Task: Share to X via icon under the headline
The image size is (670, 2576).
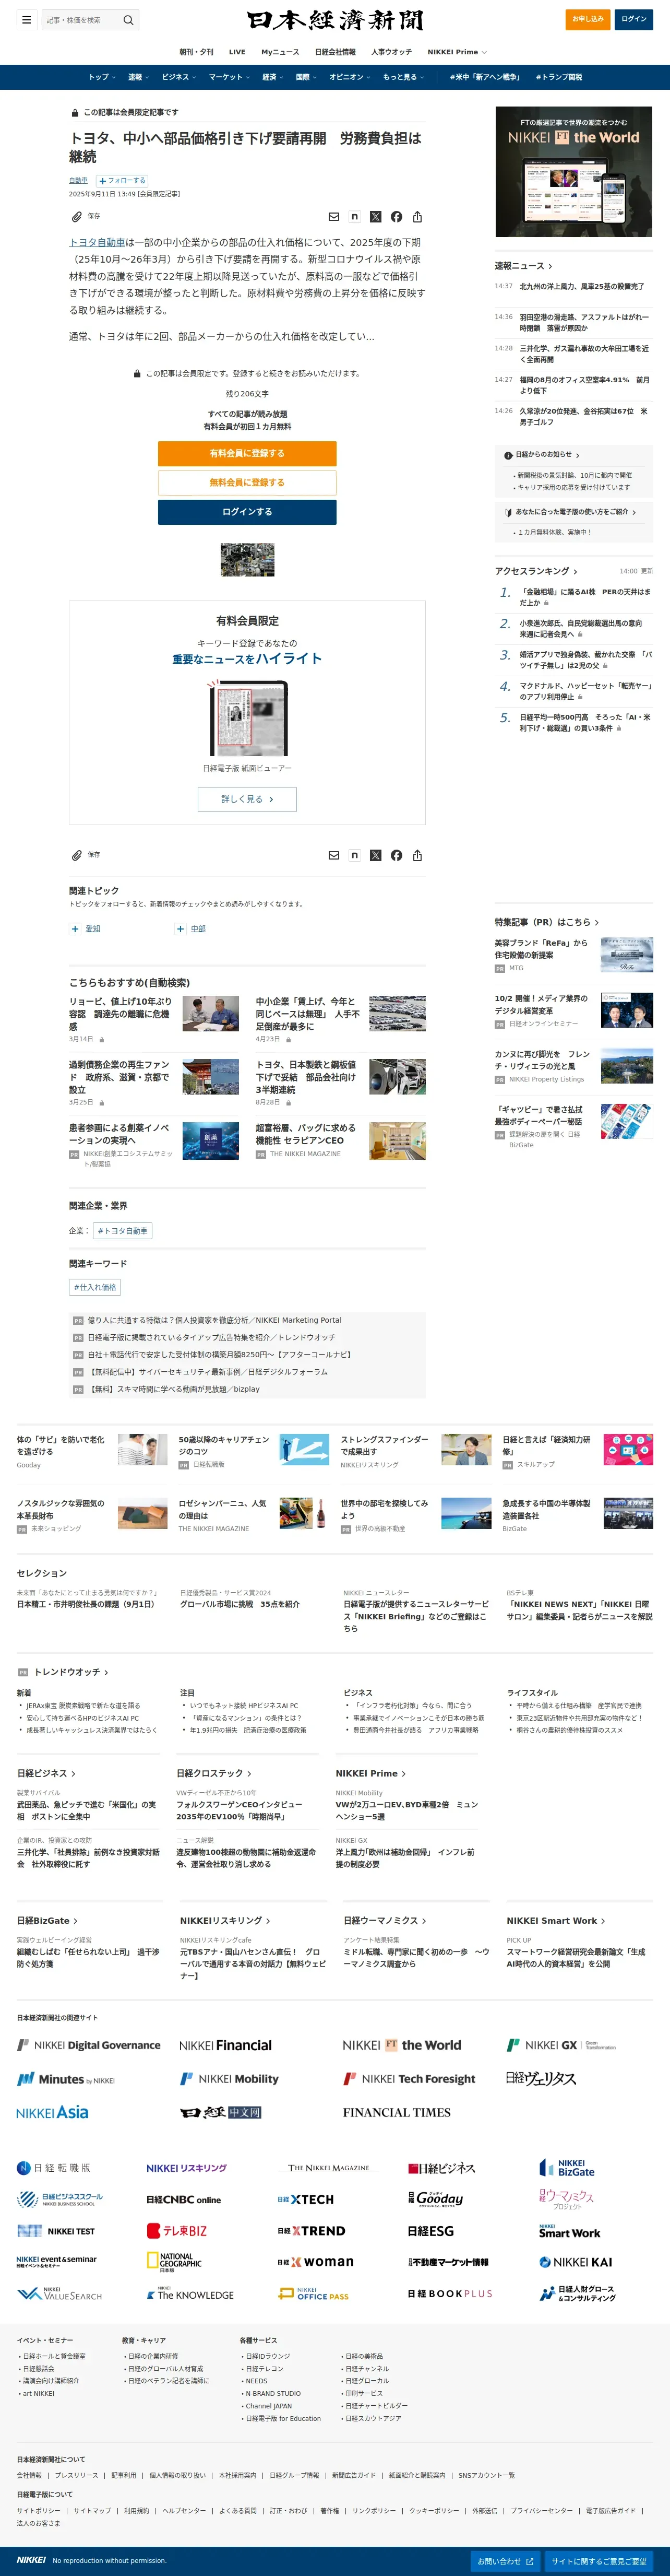Action: point(375,216)
